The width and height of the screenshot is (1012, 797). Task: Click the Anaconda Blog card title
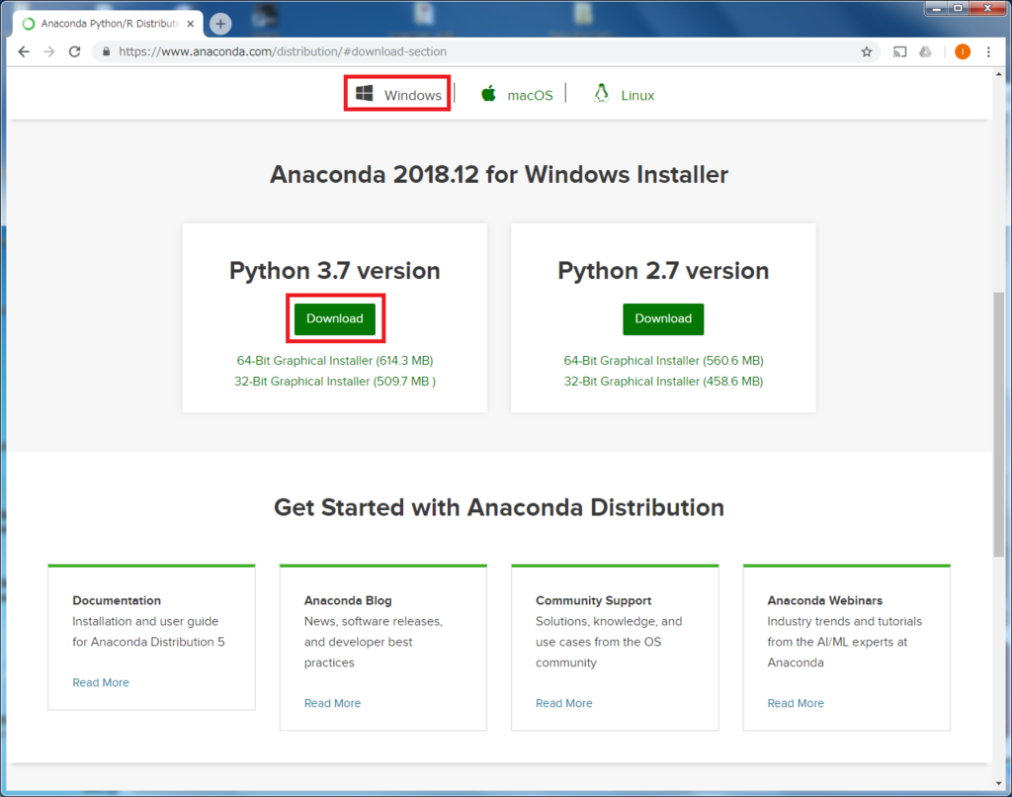click(x=348, y=600)
